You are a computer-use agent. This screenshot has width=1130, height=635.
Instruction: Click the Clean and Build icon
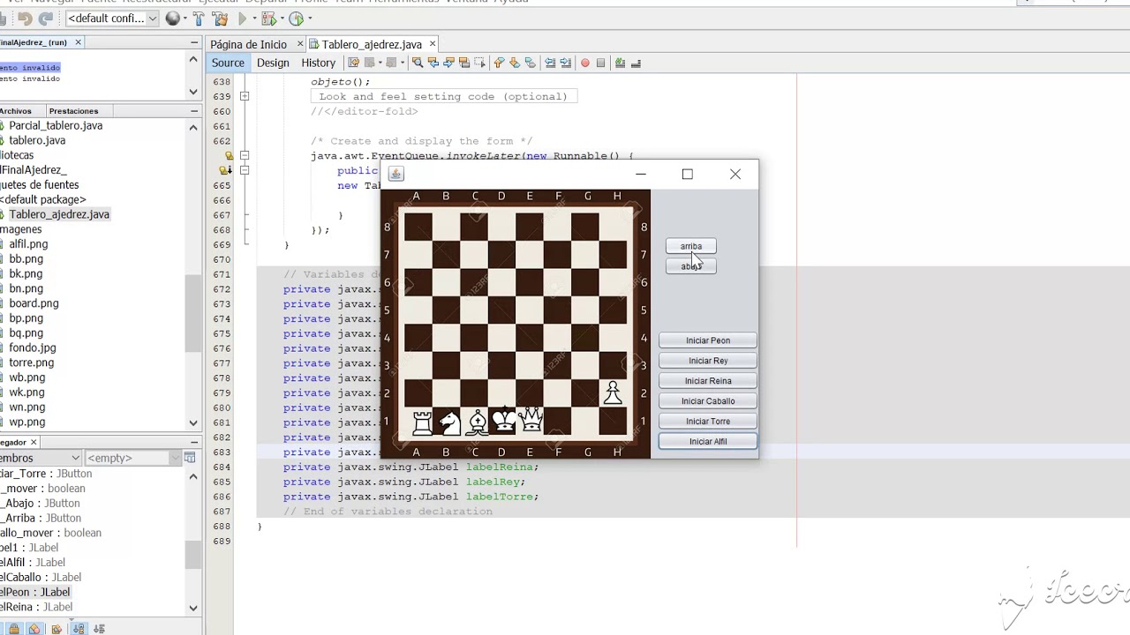pyautogui.click(x=221, y=19)
